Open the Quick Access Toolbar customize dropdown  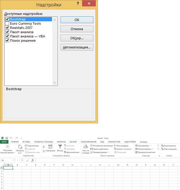pyautogui.click(x=21, y=138)
